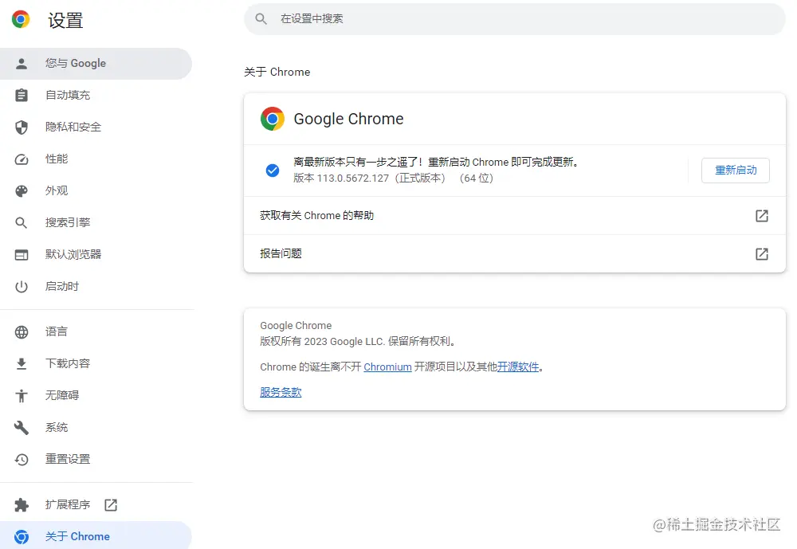
Task: Select 重置设置 in the sidebar
Action: [68, 460]
